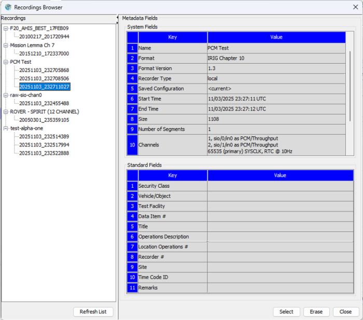Screen dimensions: 363x320
Task: Click the PCM Test folder label
Action: coord(20,62)
